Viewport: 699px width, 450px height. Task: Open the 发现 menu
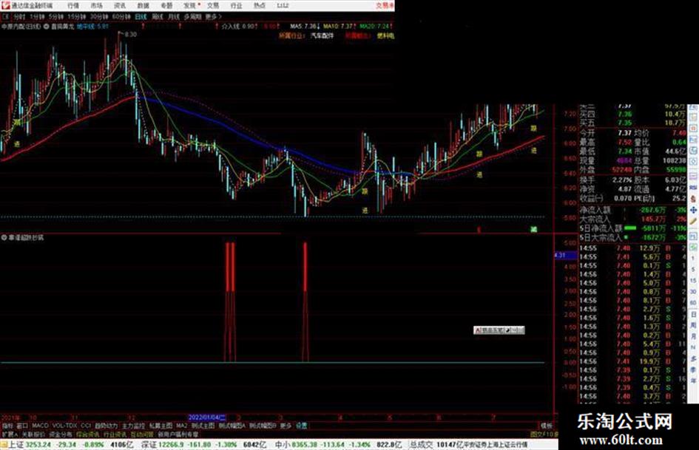click(190, 6)
